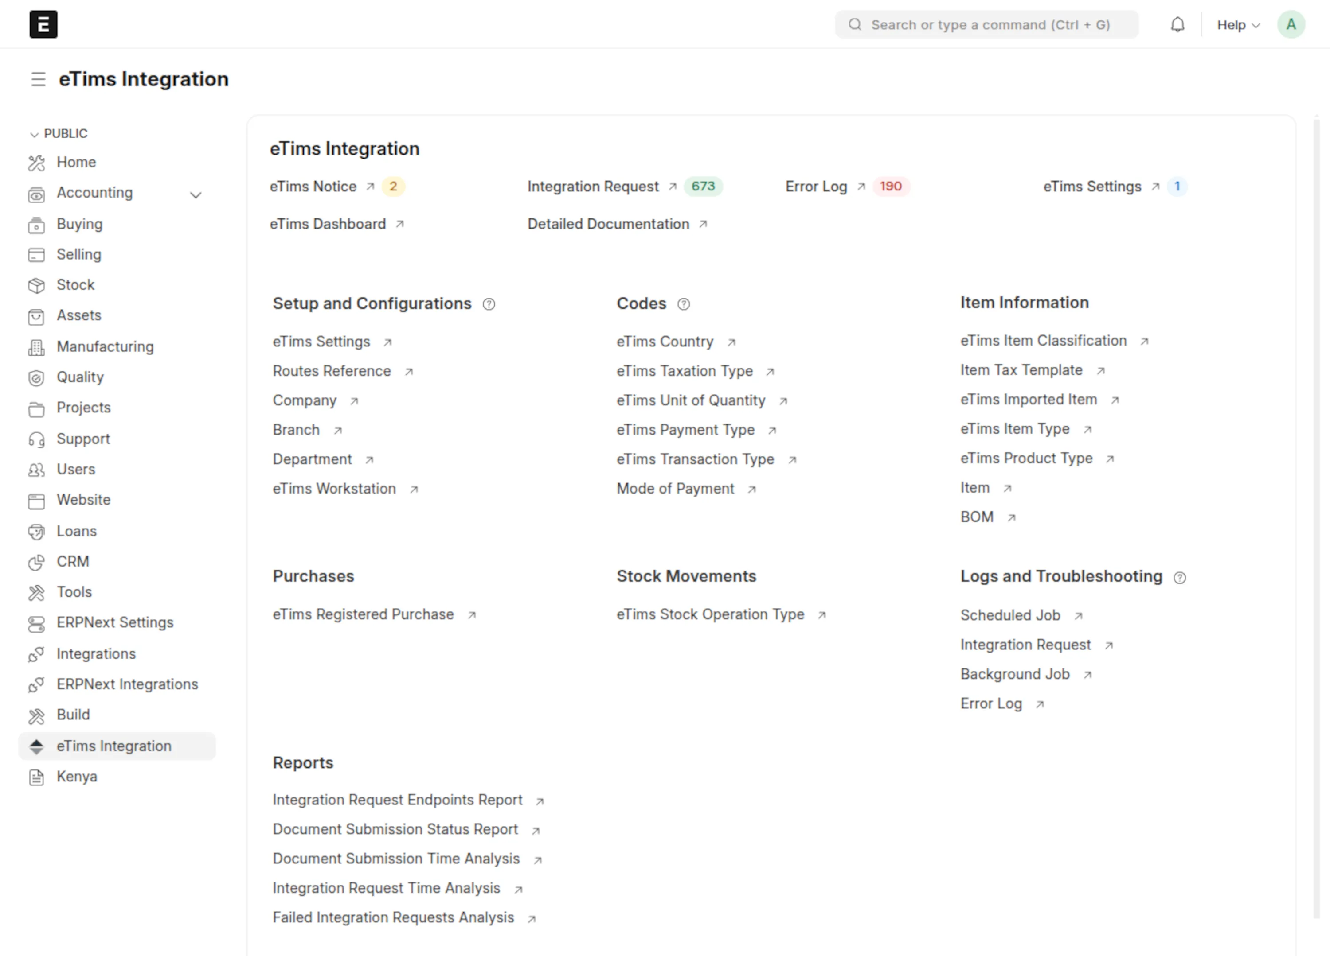
Task: Open the BOM link
Action: pos(976,517)
